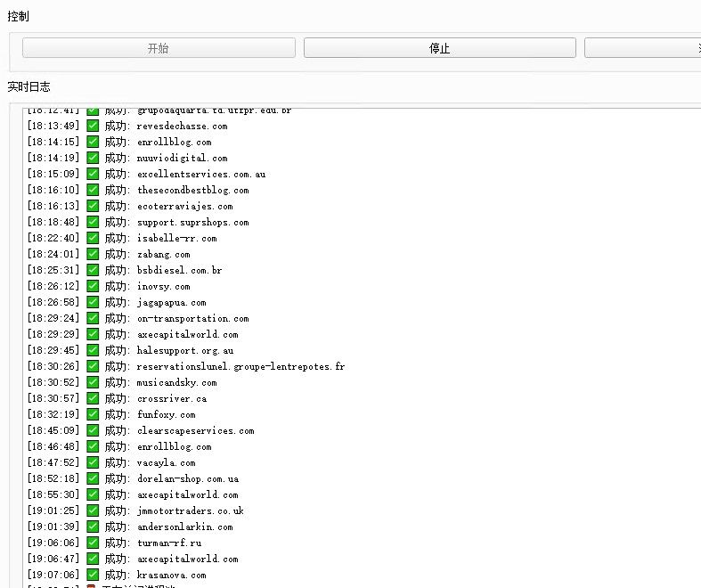Click the green checkmark for jagapapua.com
Viewport: 701px width, 588px height.
(93, 302)
